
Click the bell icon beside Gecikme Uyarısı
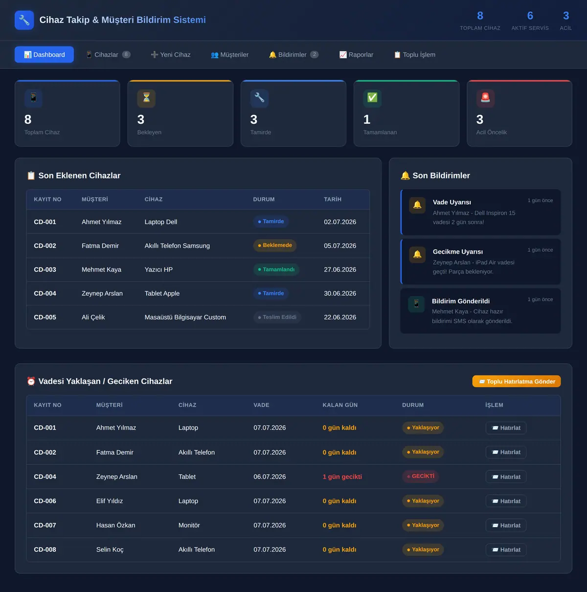(417, 255)
